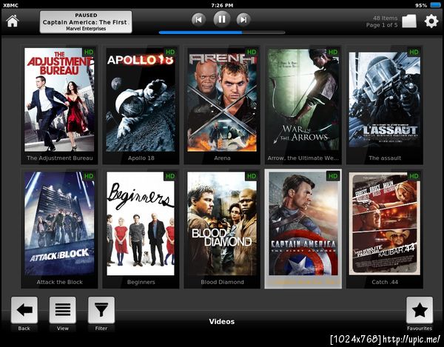The image size is (444, 347).
Task: Click HD badge on Blood Diamond
Action: point(252,176)
